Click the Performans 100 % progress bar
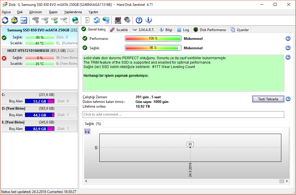296x195 pixels. [153, 38]
